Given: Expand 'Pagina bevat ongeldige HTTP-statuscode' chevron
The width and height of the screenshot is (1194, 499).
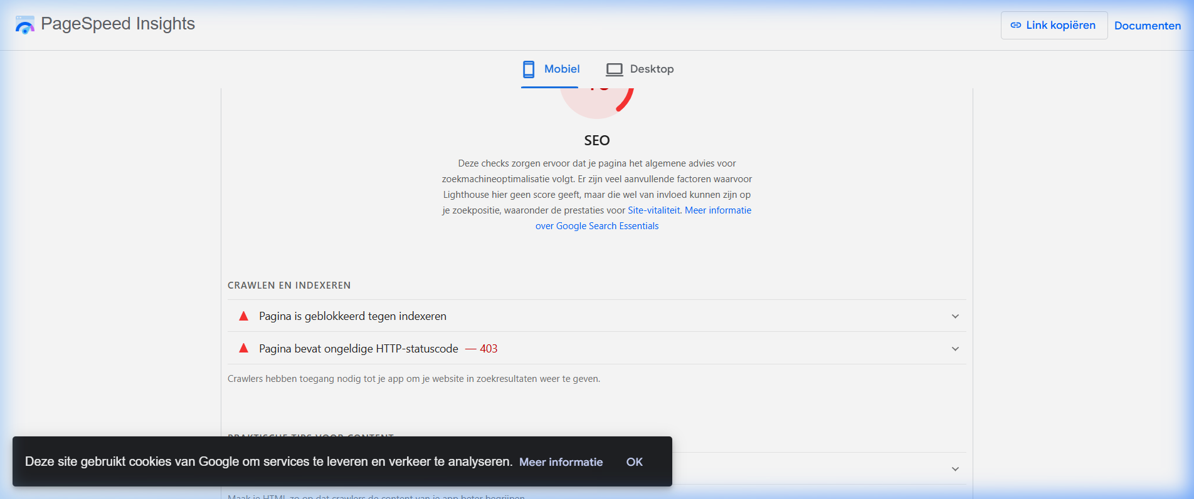Looking at the screenshot, I should (x=955, y=349).
